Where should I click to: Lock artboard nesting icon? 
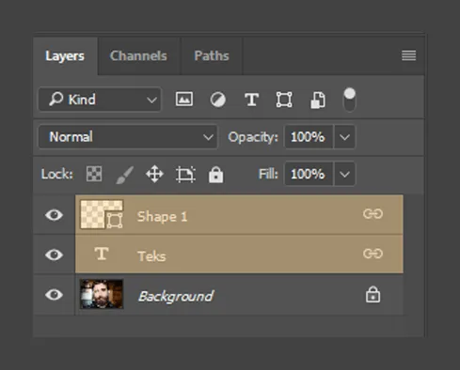pyautogui.click(x=185, y=174)
